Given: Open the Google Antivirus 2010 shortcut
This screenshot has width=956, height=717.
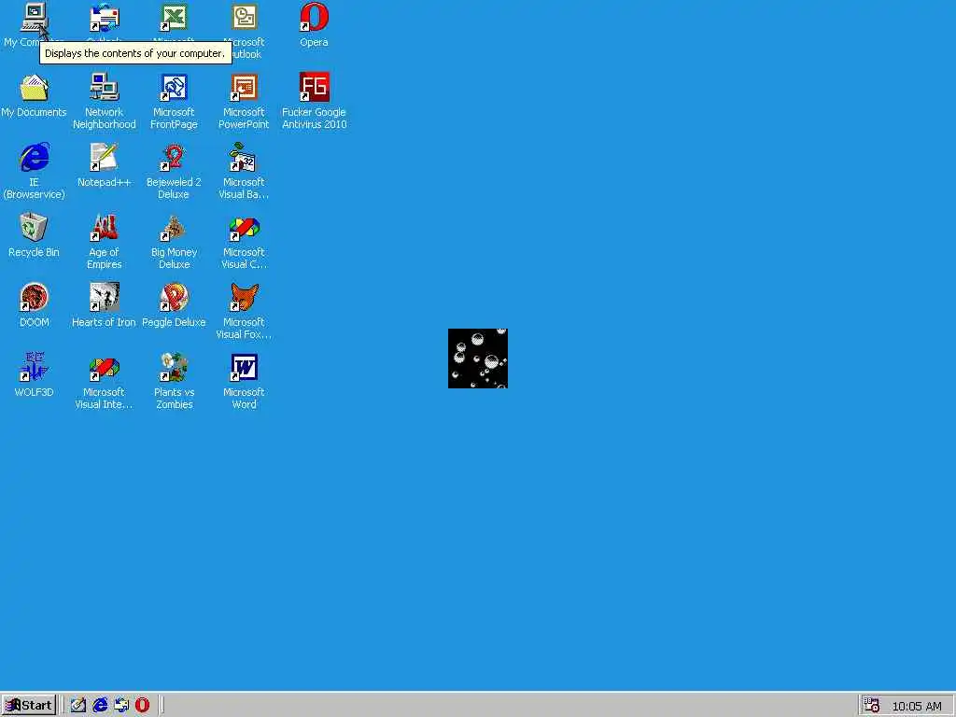Looking at the screenshot, I should tap(314, 87).
